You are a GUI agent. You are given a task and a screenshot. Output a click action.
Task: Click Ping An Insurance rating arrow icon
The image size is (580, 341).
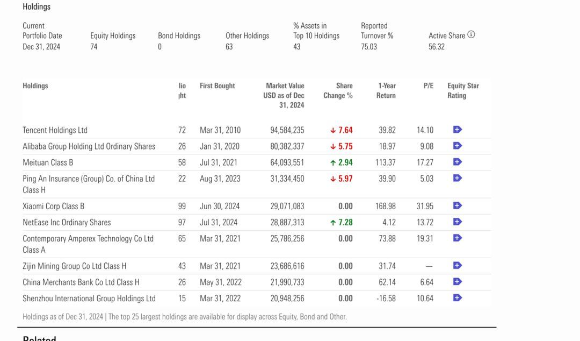tap(457, 178)
